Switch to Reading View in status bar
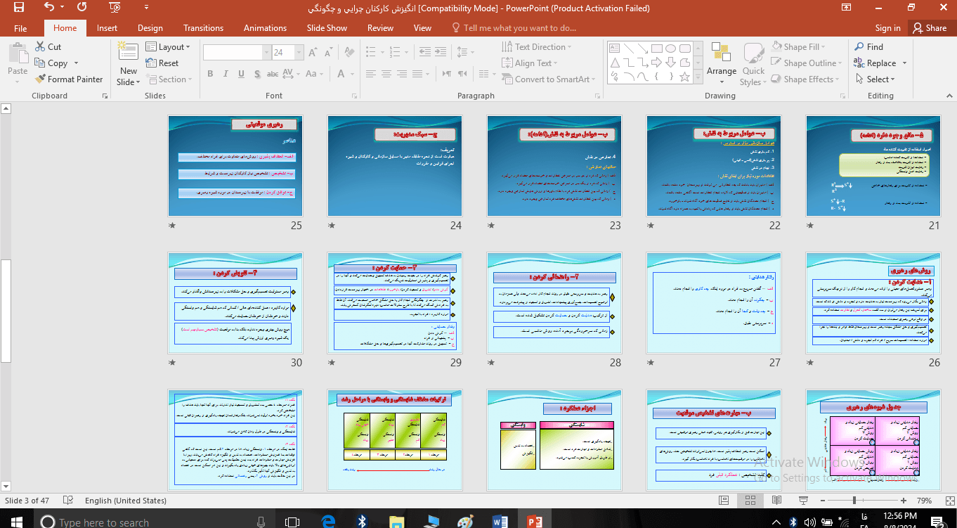Viewport: 957px width, 528px height. [x=775, y=501]
